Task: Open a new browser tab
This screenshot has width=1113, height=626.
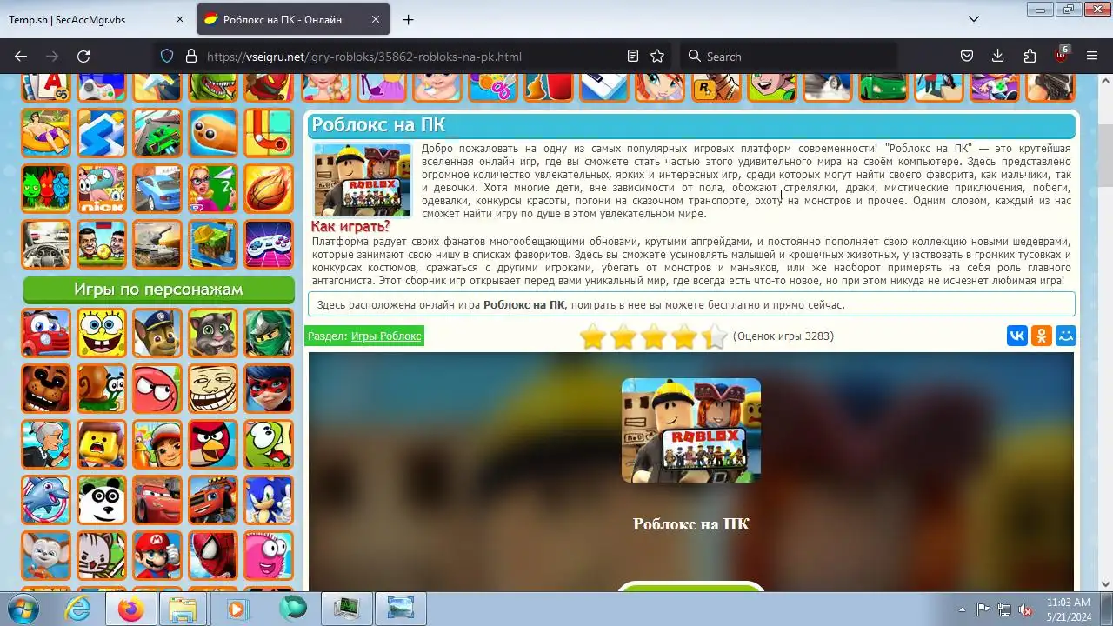Action: click(x=408, y=19)
